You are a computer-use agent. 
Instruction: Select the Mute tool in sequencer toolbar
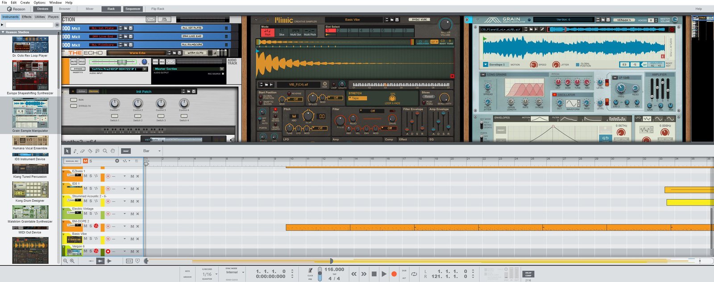[x=98, y=151]
